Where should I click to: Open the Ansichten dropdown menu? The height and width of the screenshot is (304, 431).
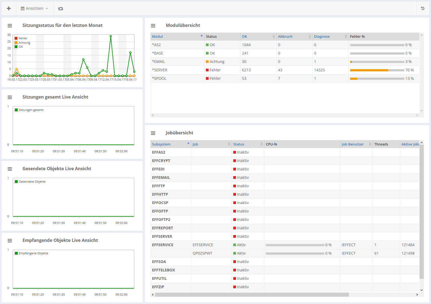click(34, 8)
